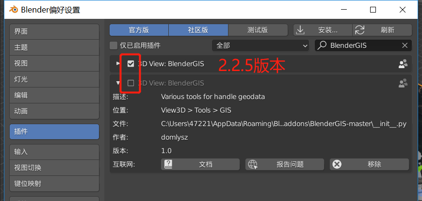Image resolution: width=422 pixels, height=201 pixels.
Task: Disable the checked BlenderGIS add-on
Action: tap(130, 64)
